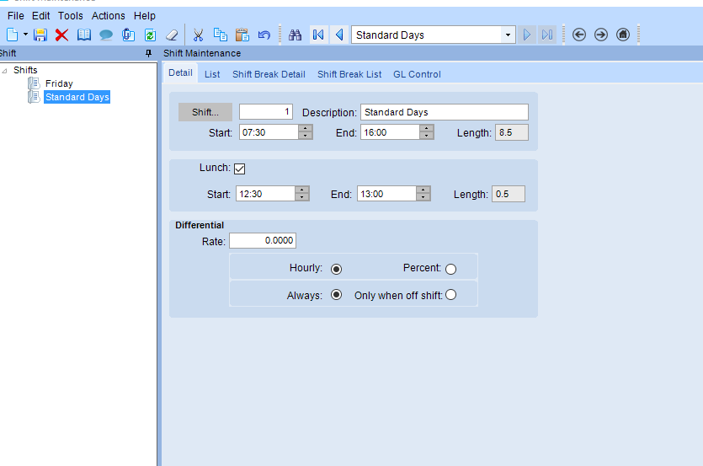The image size is (703, 466).
Task: Paste using the clipboard icon
Action: click(x=242, y=35)
